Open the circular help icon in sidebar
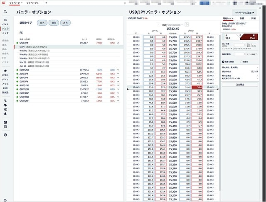This screenshot has width=266, height=202. [5, 135]
